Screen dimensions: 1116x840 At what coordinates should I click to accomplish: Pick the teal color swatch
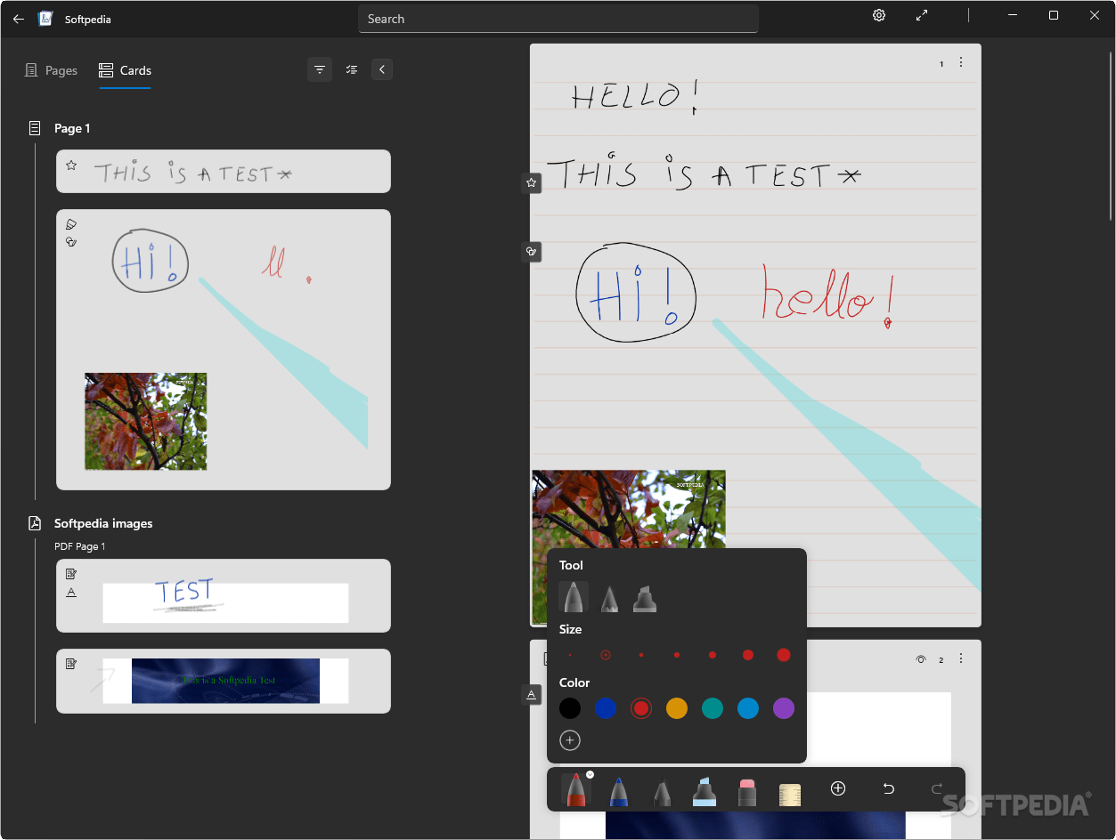pyautogui.click(x=712, y=708)
